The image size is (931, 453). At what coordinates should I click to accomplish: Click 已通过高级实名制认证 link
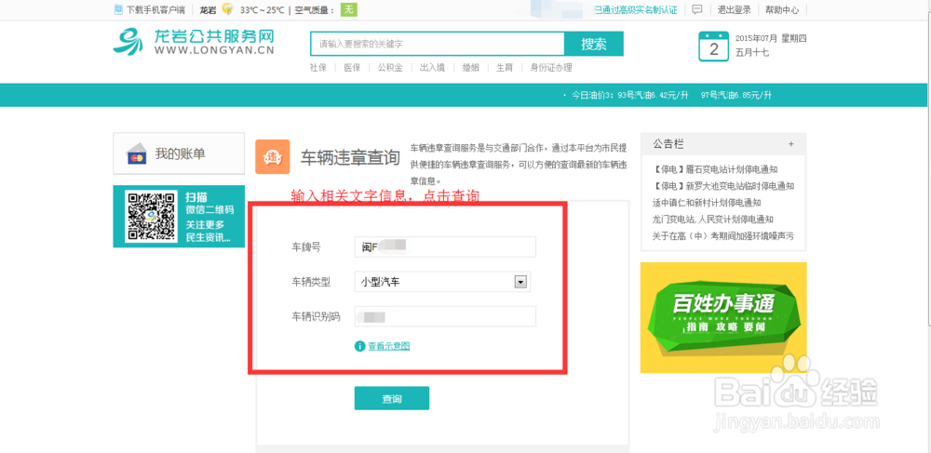click(x=636, y=9)
